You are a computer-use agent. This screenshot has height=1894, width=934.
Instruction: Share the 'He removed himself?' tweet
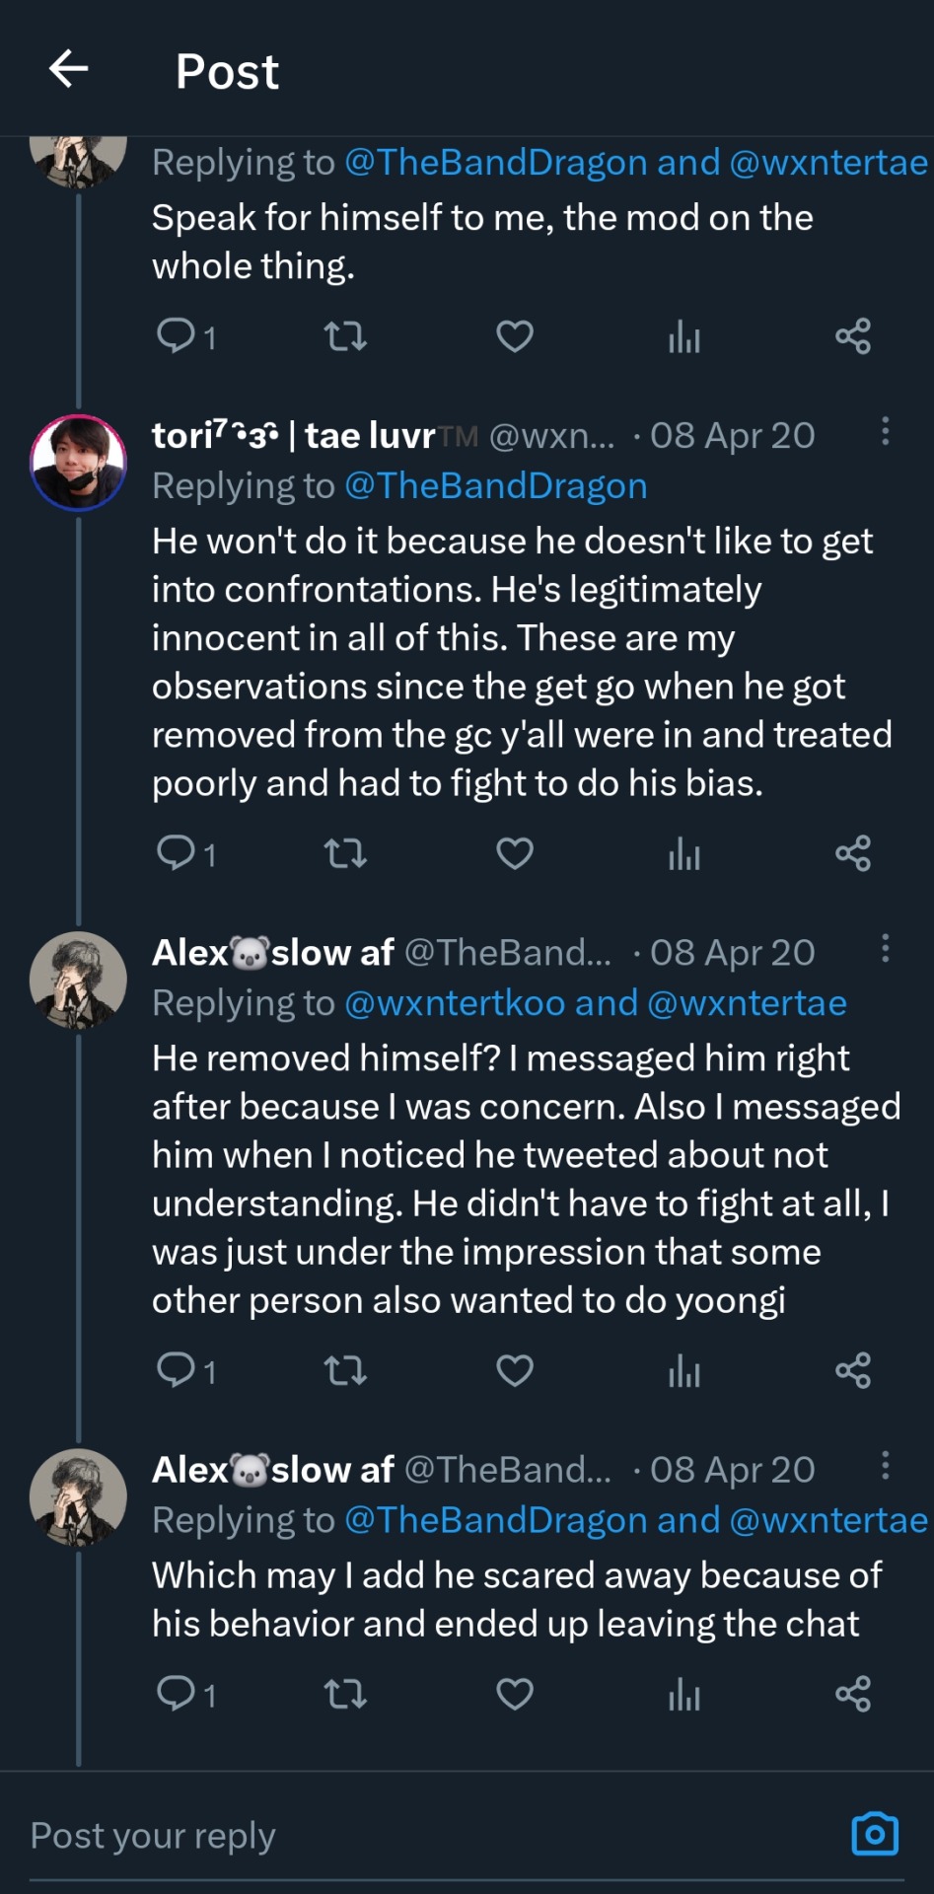(x=853, y=1370)
